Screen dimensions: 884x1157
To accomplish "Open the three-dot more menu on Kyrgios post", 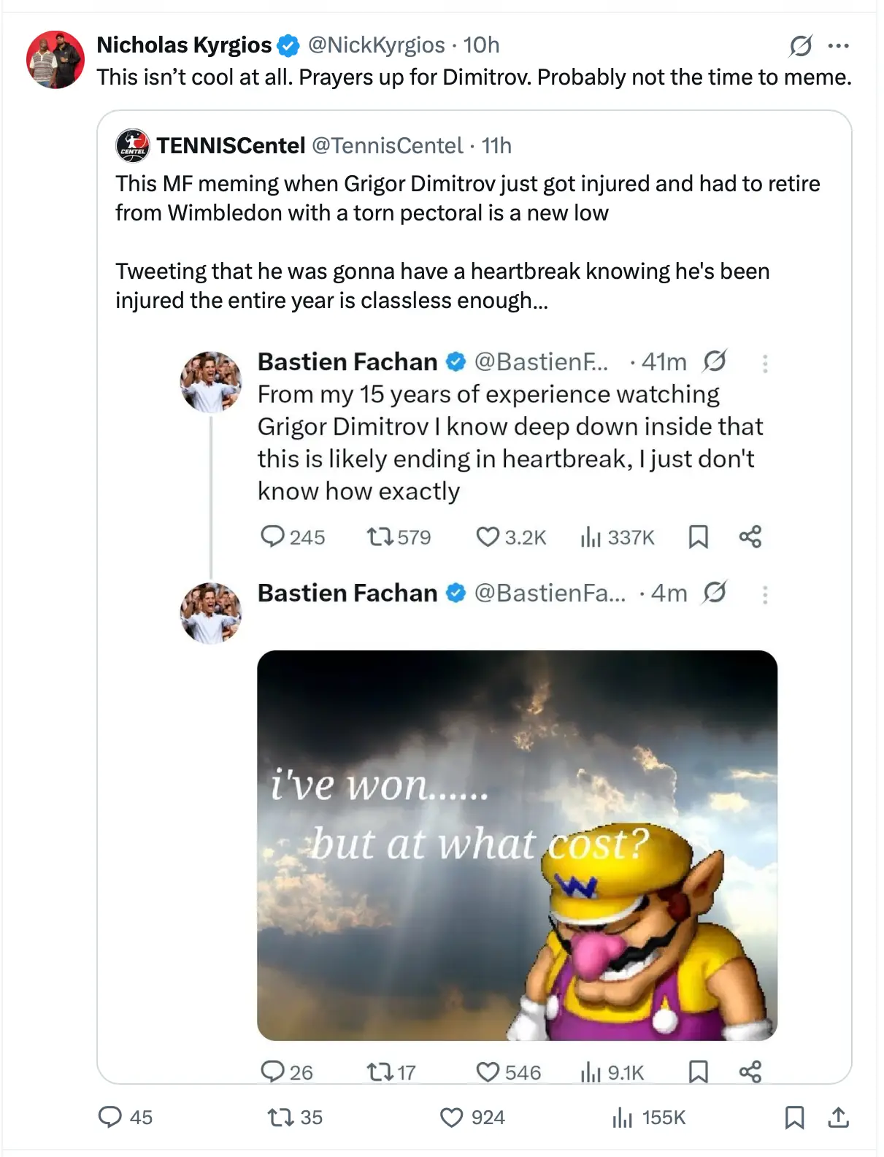I will [x=839, y=46].
